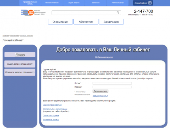Click the Меню sidebar header
This screenshot has height=129, width=170.
(20, 54)
